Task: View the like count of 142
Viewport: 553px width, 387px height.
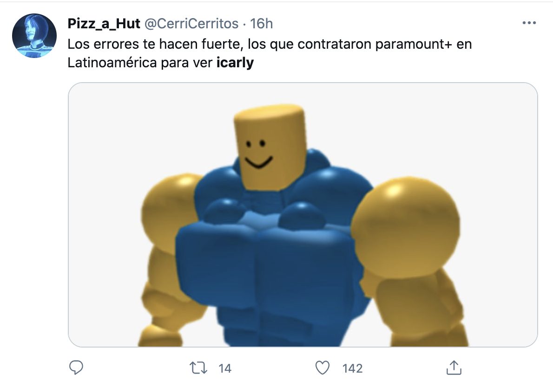Action: point(352,368)
